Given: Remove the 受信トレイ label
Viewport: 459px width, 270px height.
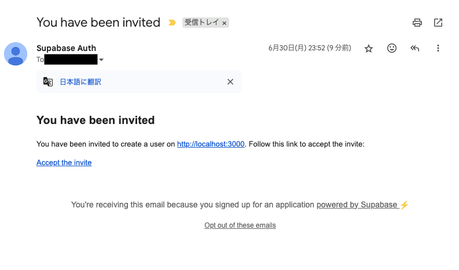Looking at the screenshot, I should point(225,23).
